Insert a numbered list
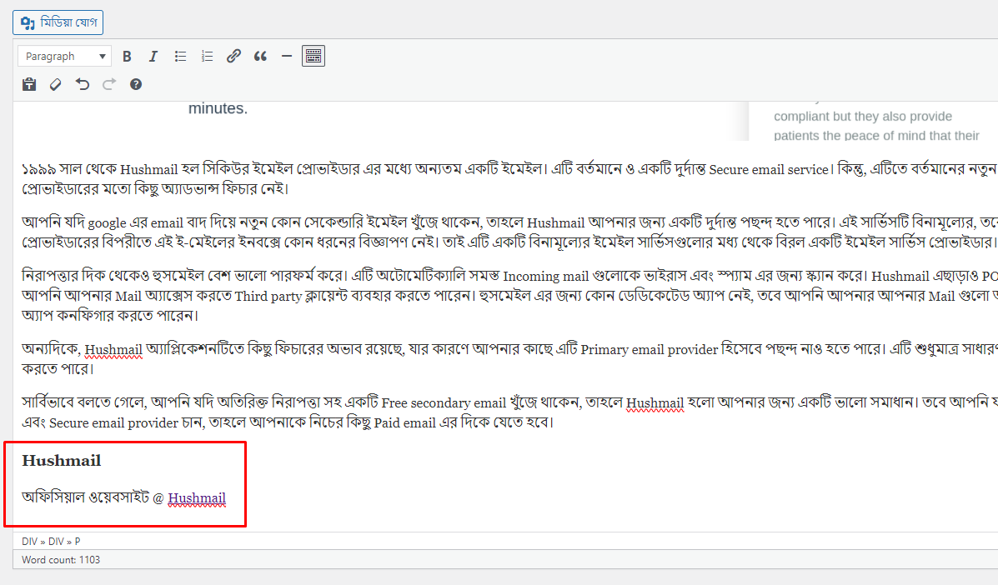The width and height of the screenshot is (998, 585). click(207, 56)
